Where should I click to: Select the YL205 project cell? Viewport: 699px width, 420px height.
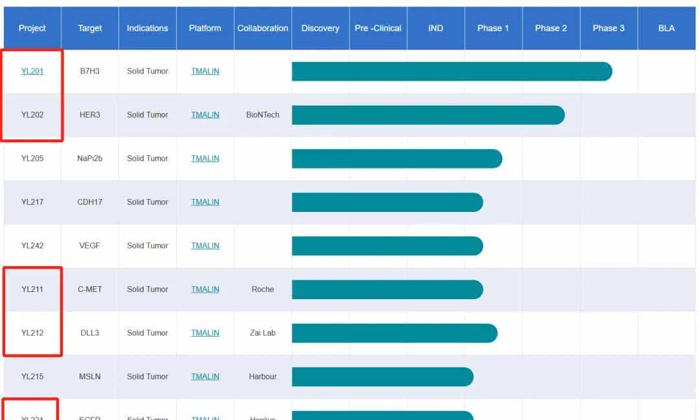tap(32, 158)
